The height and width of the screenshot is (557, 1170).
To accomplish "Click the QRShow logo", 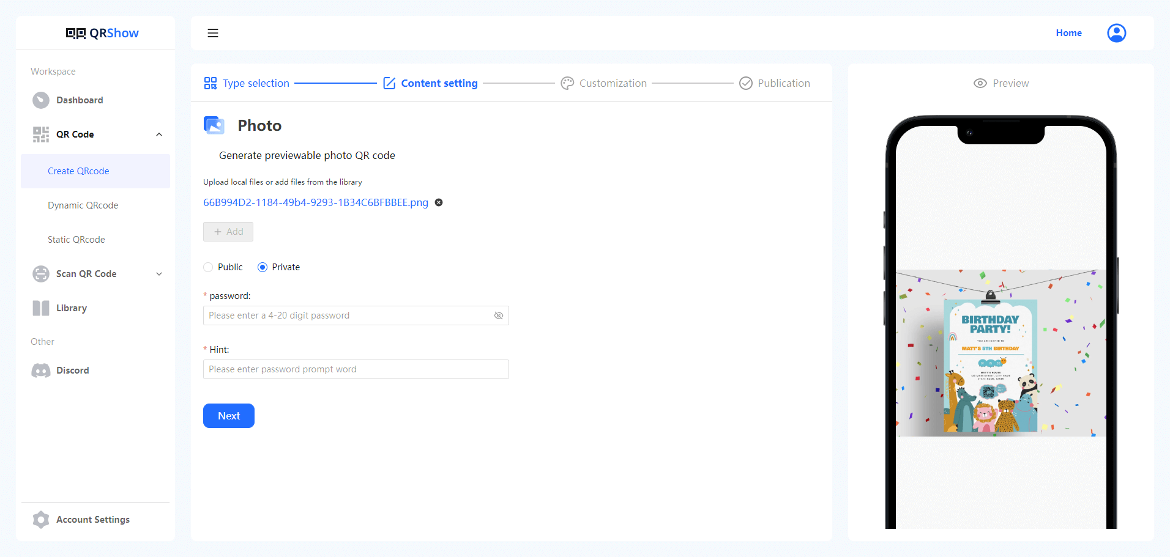I will [102, 33].
